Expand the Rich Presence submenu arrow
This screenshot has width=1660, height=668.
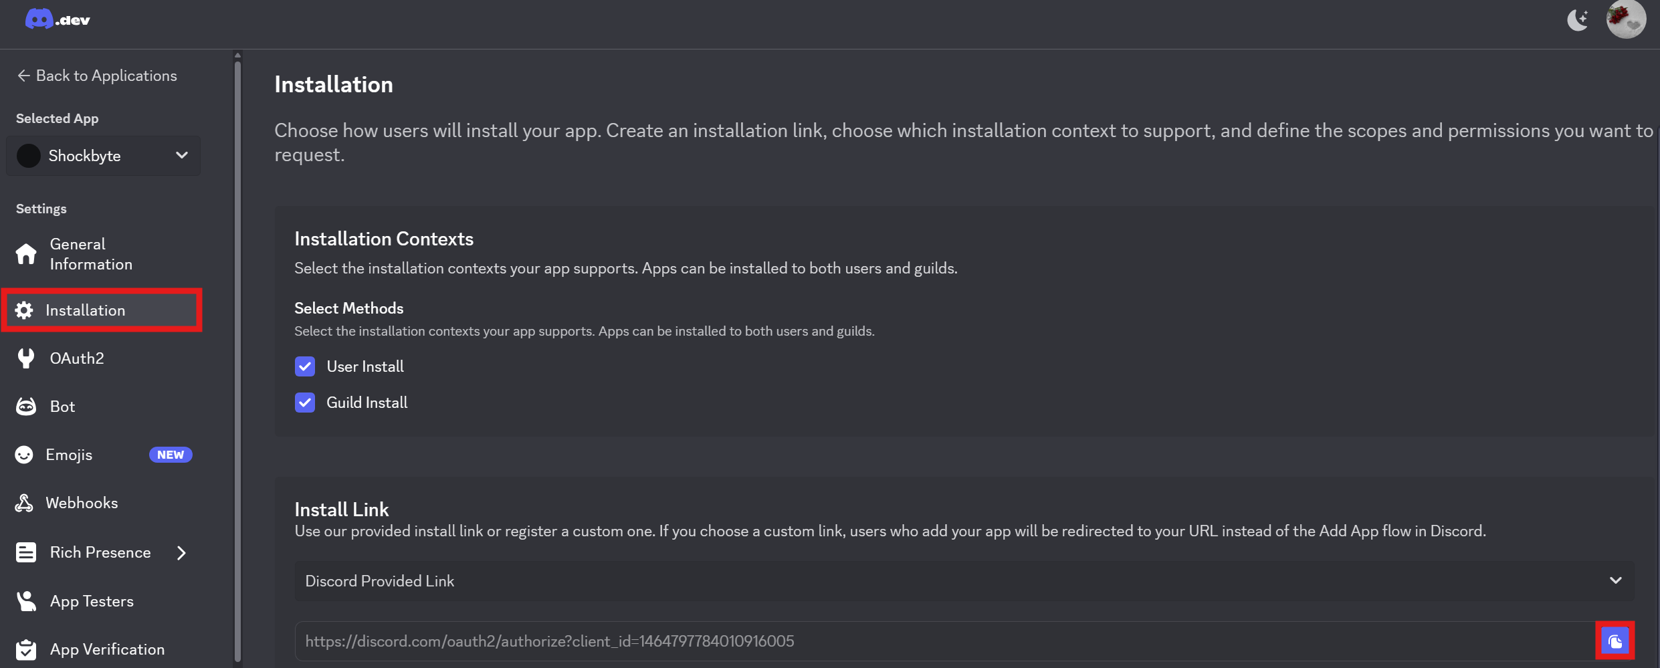[x=181, y=553]
